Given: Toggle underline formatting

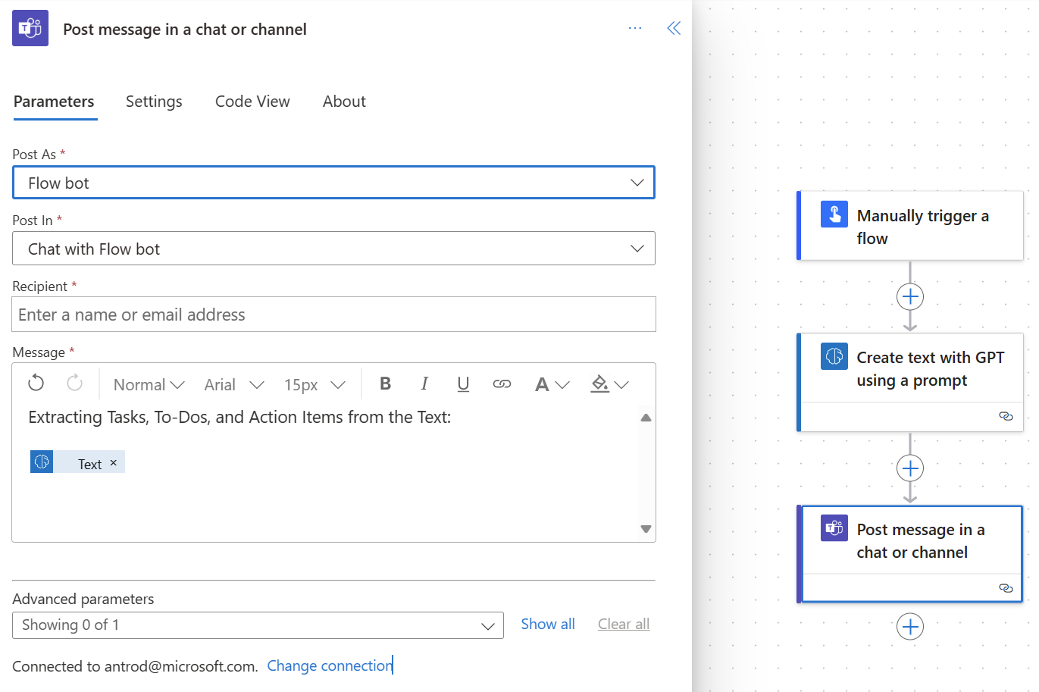Looking at the screenshot, I should (x=463, y=384).
